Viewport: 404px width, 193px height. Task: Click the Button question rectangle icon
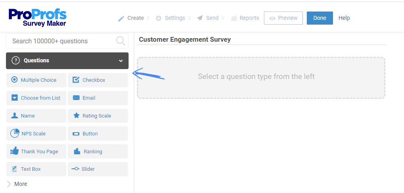(x=76, y=134)
